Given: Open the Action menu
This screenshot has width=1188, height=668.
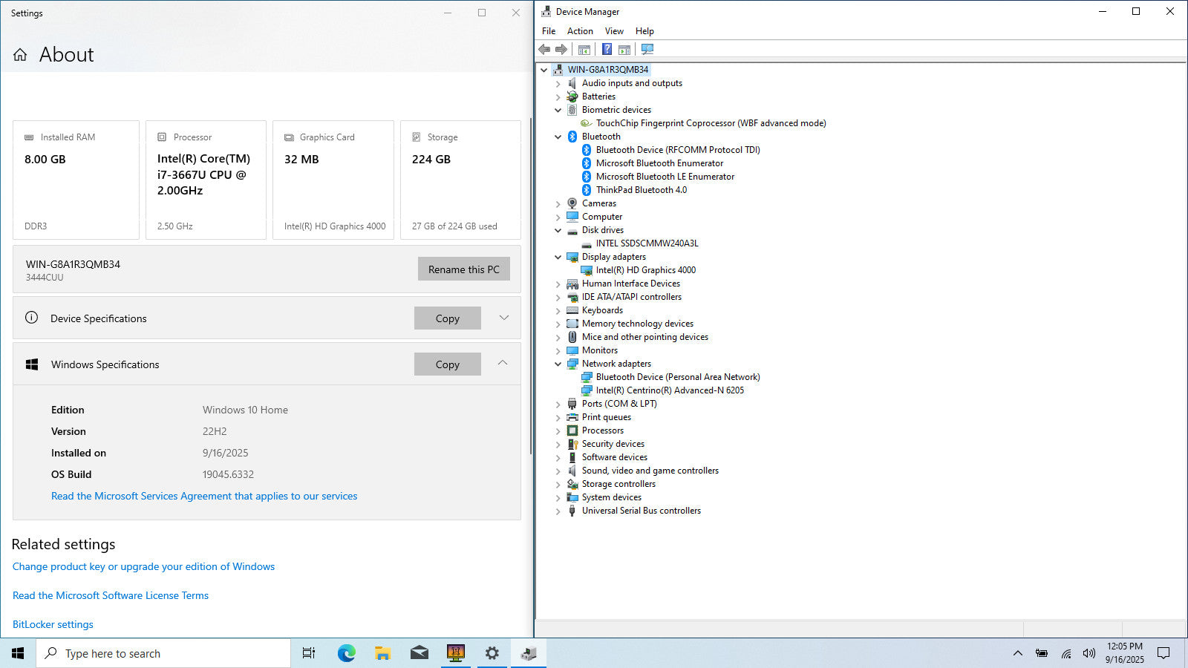Looking at the screenshot, I should [x=579, y=31].
